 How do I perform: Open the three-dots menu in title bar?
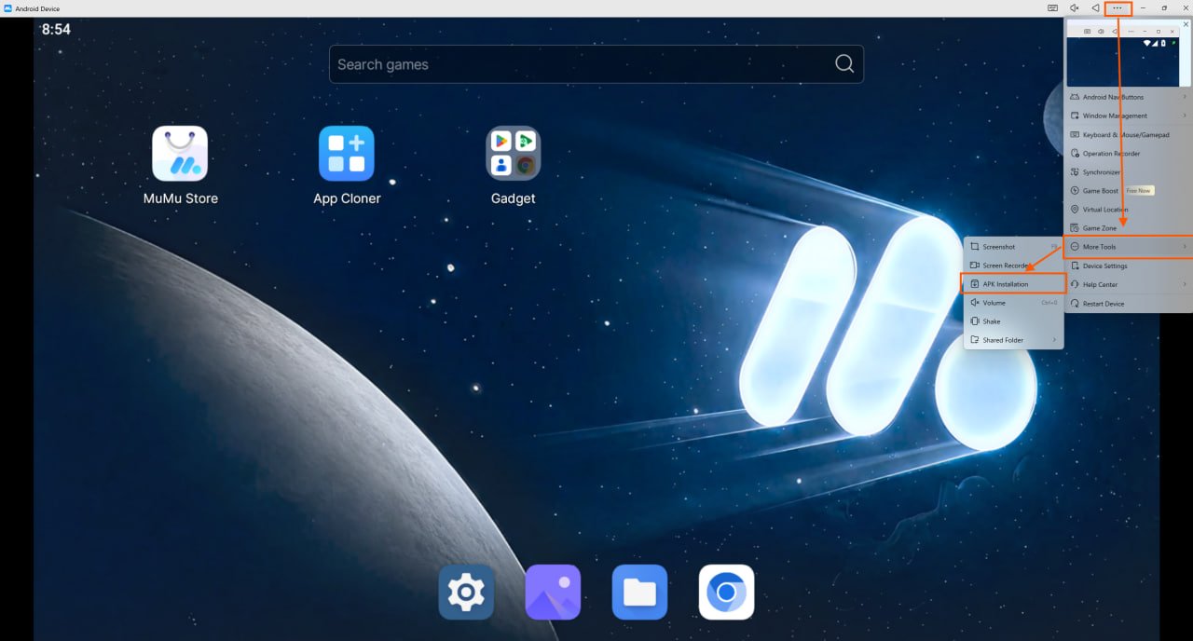click(1118, 7)
